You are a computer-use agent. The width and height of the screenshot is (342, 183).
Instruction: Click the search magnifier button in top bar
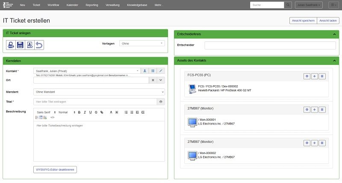tap(289, 5)
